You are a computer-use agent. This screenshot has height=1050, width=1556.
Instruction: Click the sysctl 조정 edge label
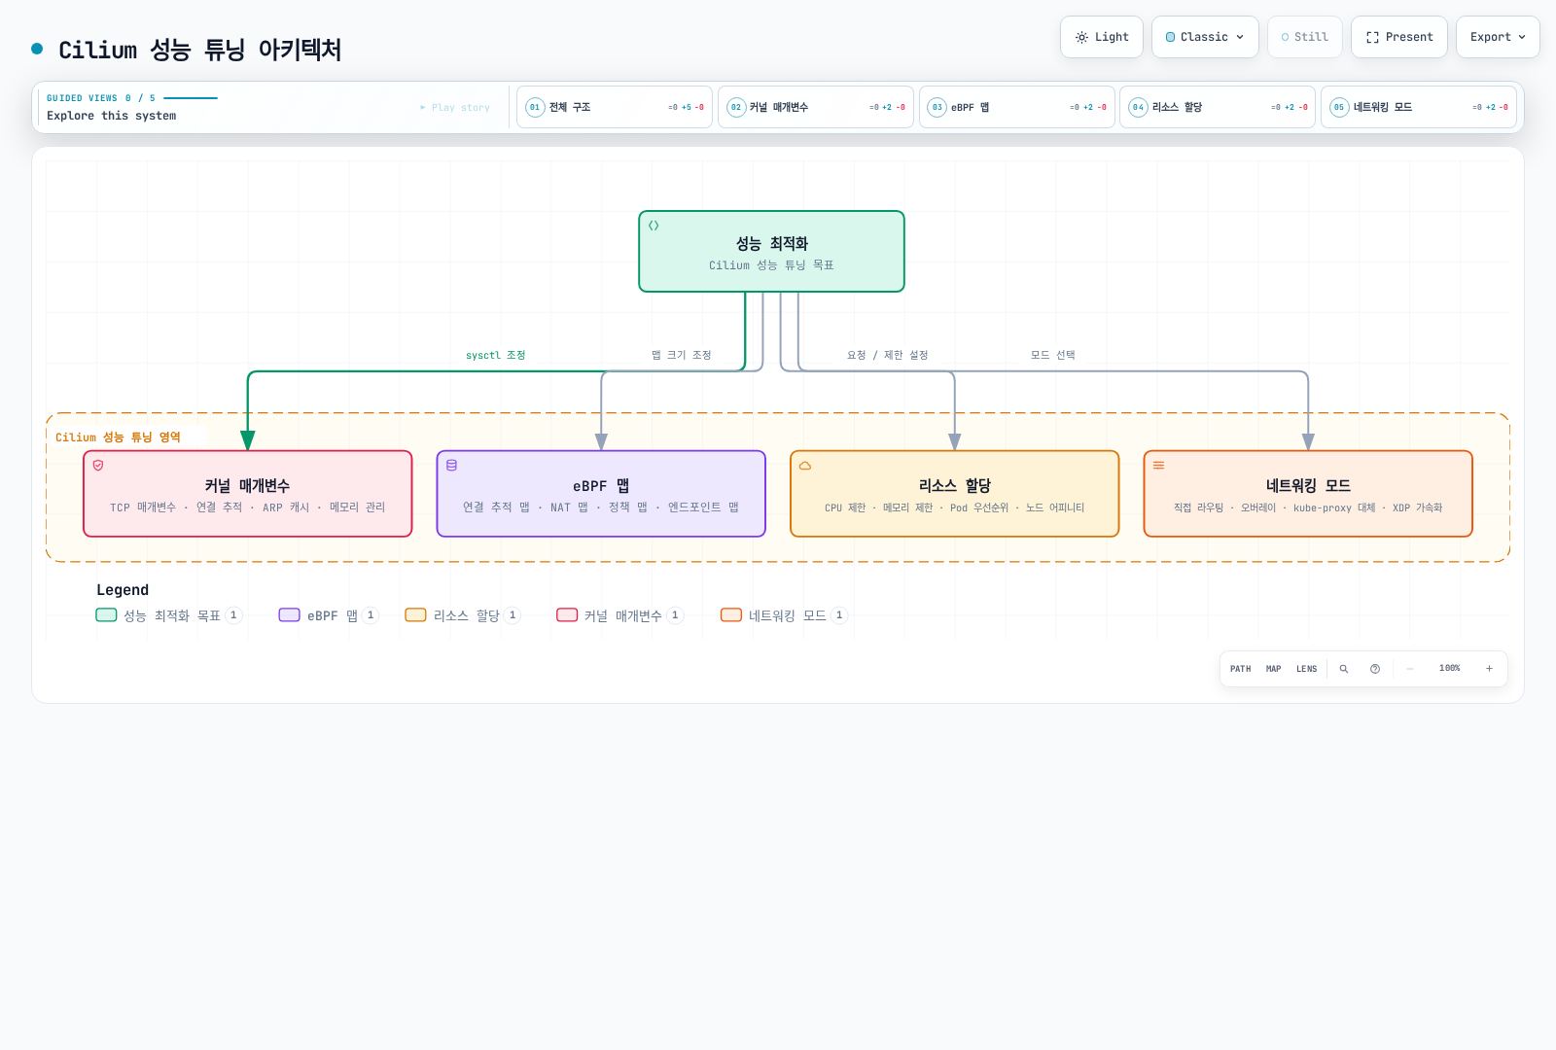coord(496,355)
